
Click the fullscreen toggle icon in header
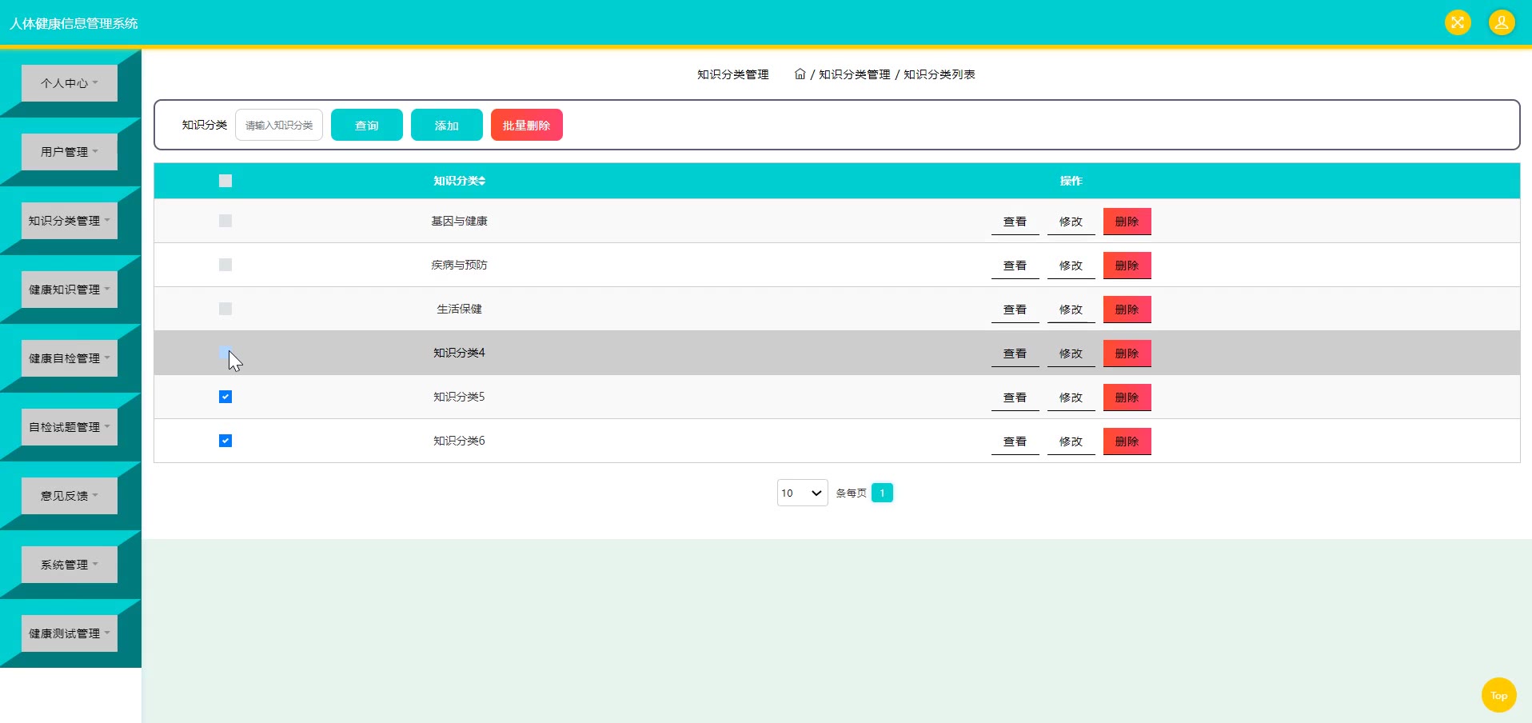point(1458,22)
